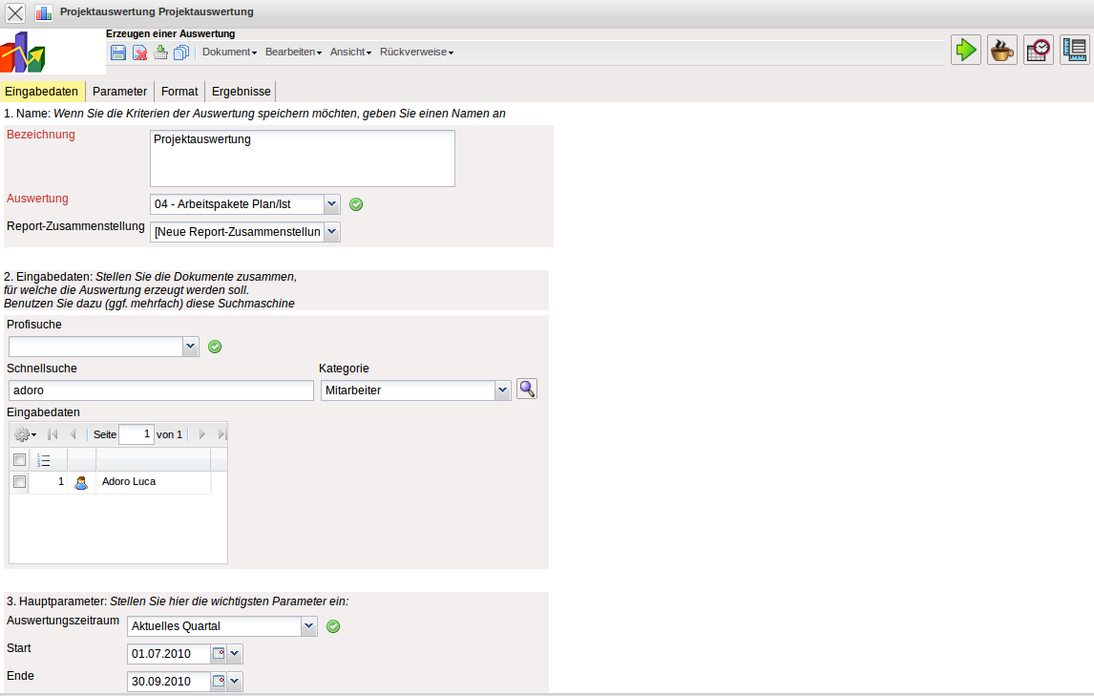Click the Schnellsuche field containing adoro
This screenshot has width=1094, height=696.
(161, 390)
